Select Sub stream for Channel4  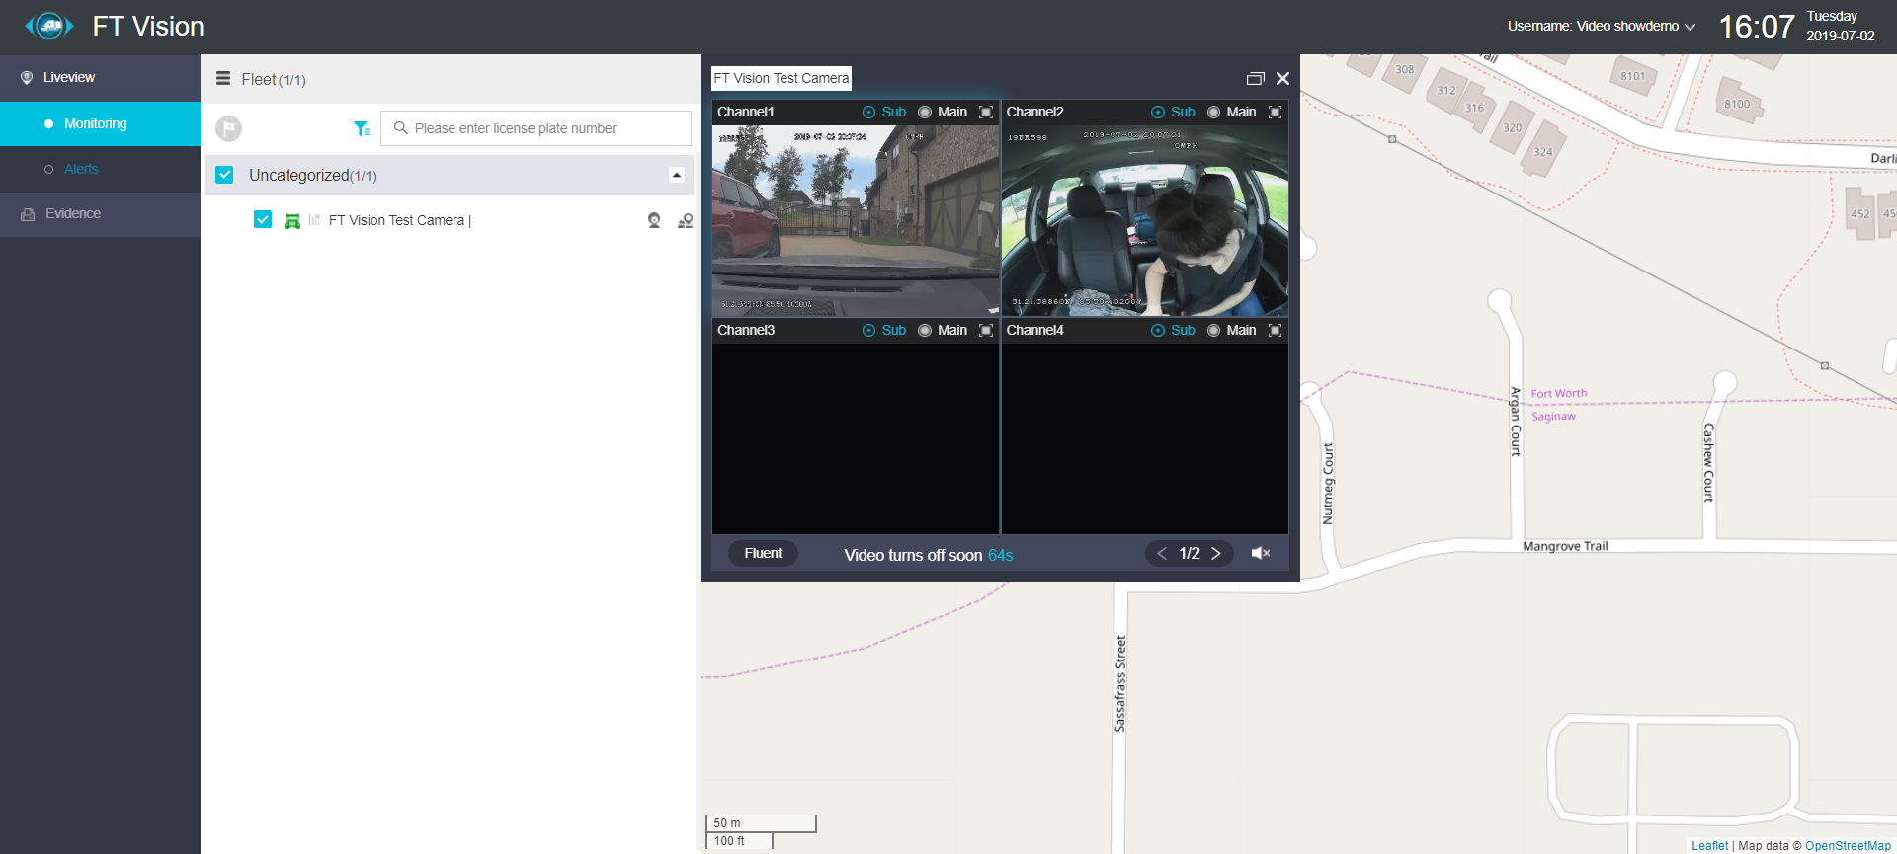pyautogui.click(x=1173, y=330)
